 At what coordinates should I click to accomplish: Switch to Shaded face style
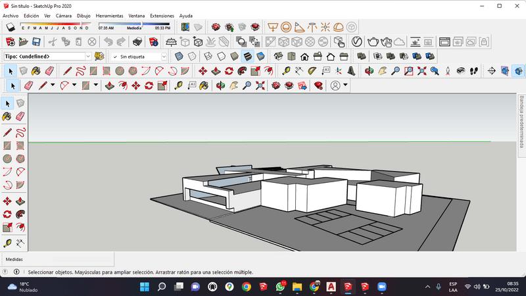coord(234,57)
